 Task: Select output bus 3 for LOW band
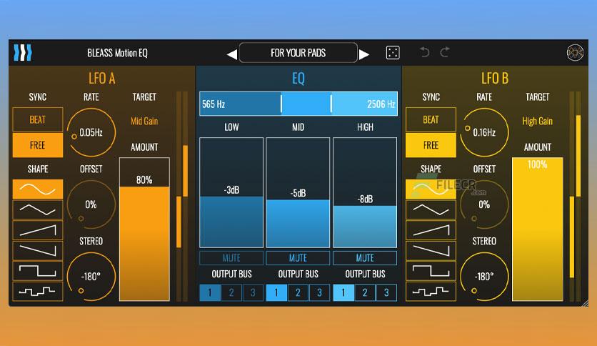click(253, 292)
